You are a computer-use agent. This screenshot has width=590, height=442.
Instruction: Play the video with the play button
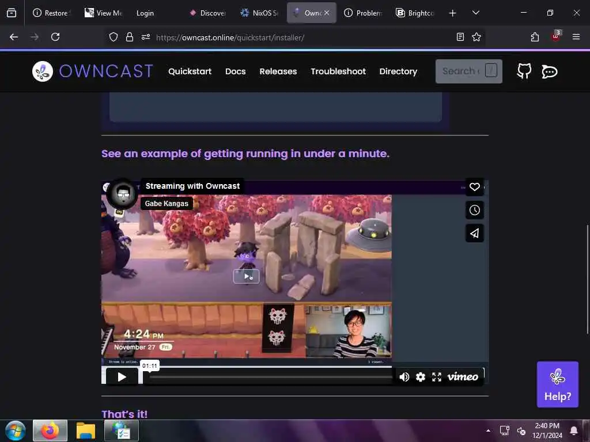122,377
